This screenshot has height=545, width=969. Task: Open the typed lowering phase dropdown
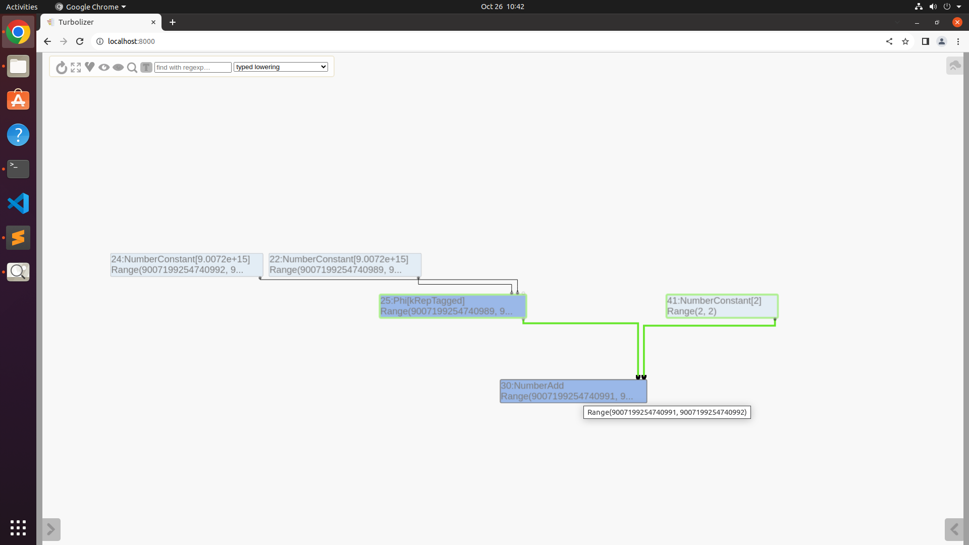pos(281,67)
